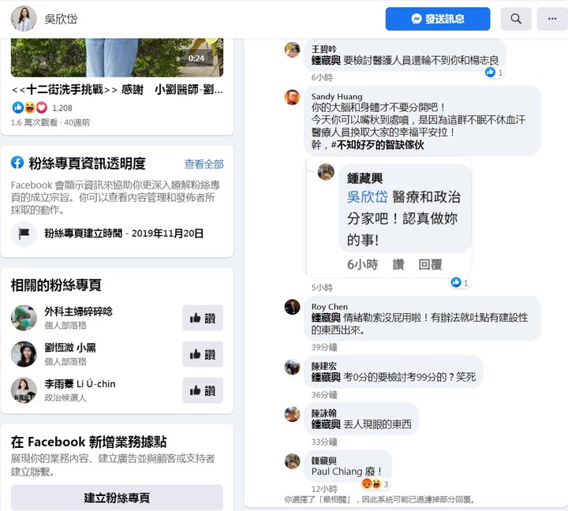Open Sandy Huang's profile avatar
The height and width of the screenshot is (511, 568).
point(292,97)
